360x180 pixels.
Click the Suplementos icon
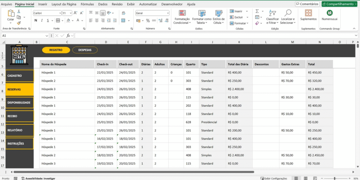[308, 15]
